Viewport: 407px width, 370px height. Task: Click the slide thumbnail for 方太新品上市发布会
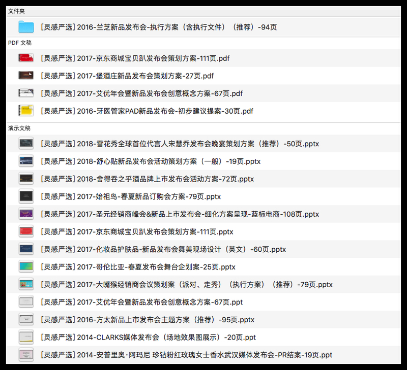[x=26, y=320]
